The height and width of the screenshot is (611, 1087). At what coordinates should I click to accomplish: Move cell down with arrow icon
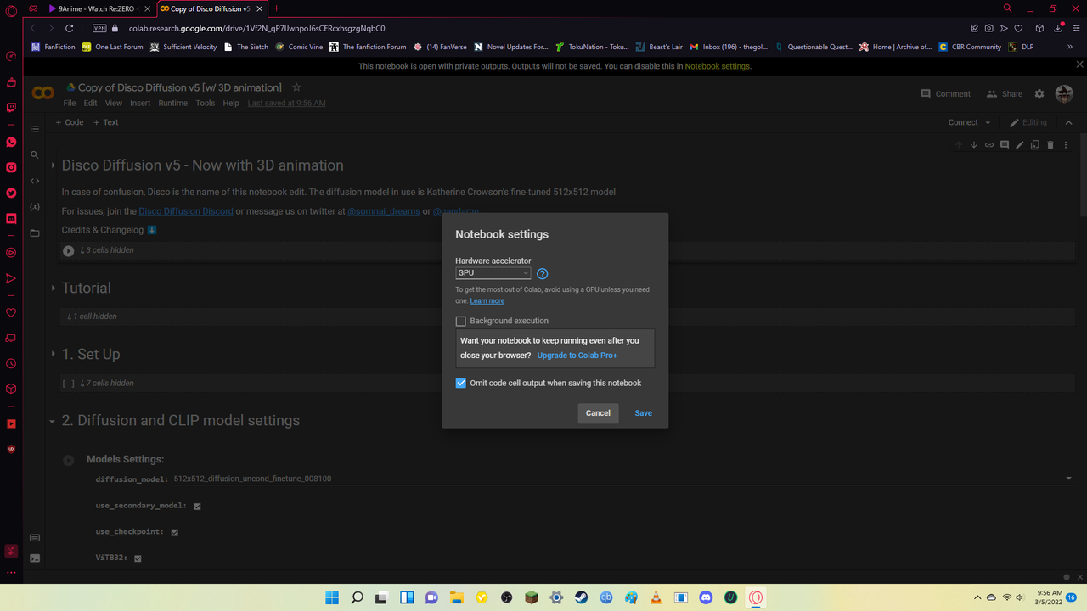pyautogui.click(x=974, y=145)
